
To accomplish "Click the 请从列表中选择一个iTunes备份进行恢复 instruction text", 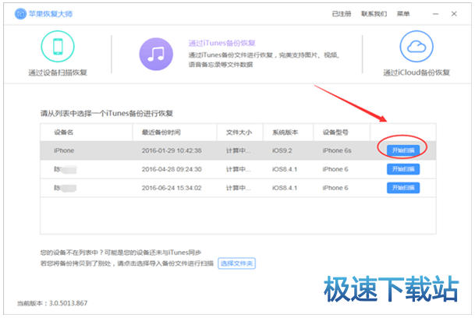I will 107,114.
